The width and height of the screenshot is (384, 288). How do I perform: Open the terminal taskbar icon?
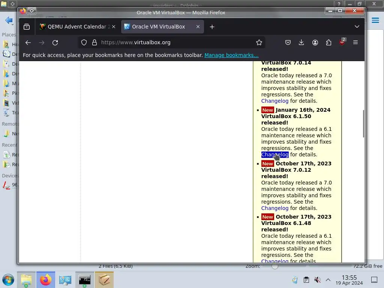[x=84, y=280]
